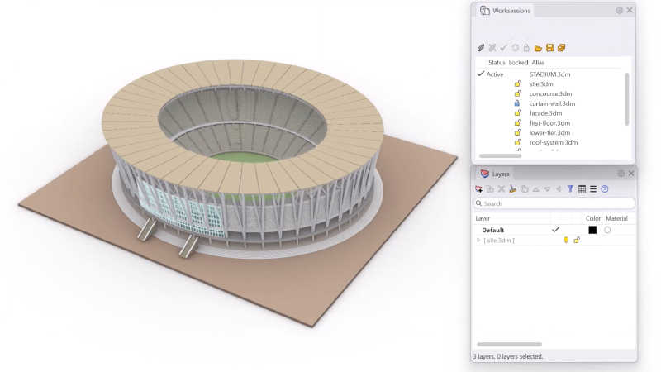
Task: Expand the [ site.3dm ] layer group
Action: [x=478, y=240]
